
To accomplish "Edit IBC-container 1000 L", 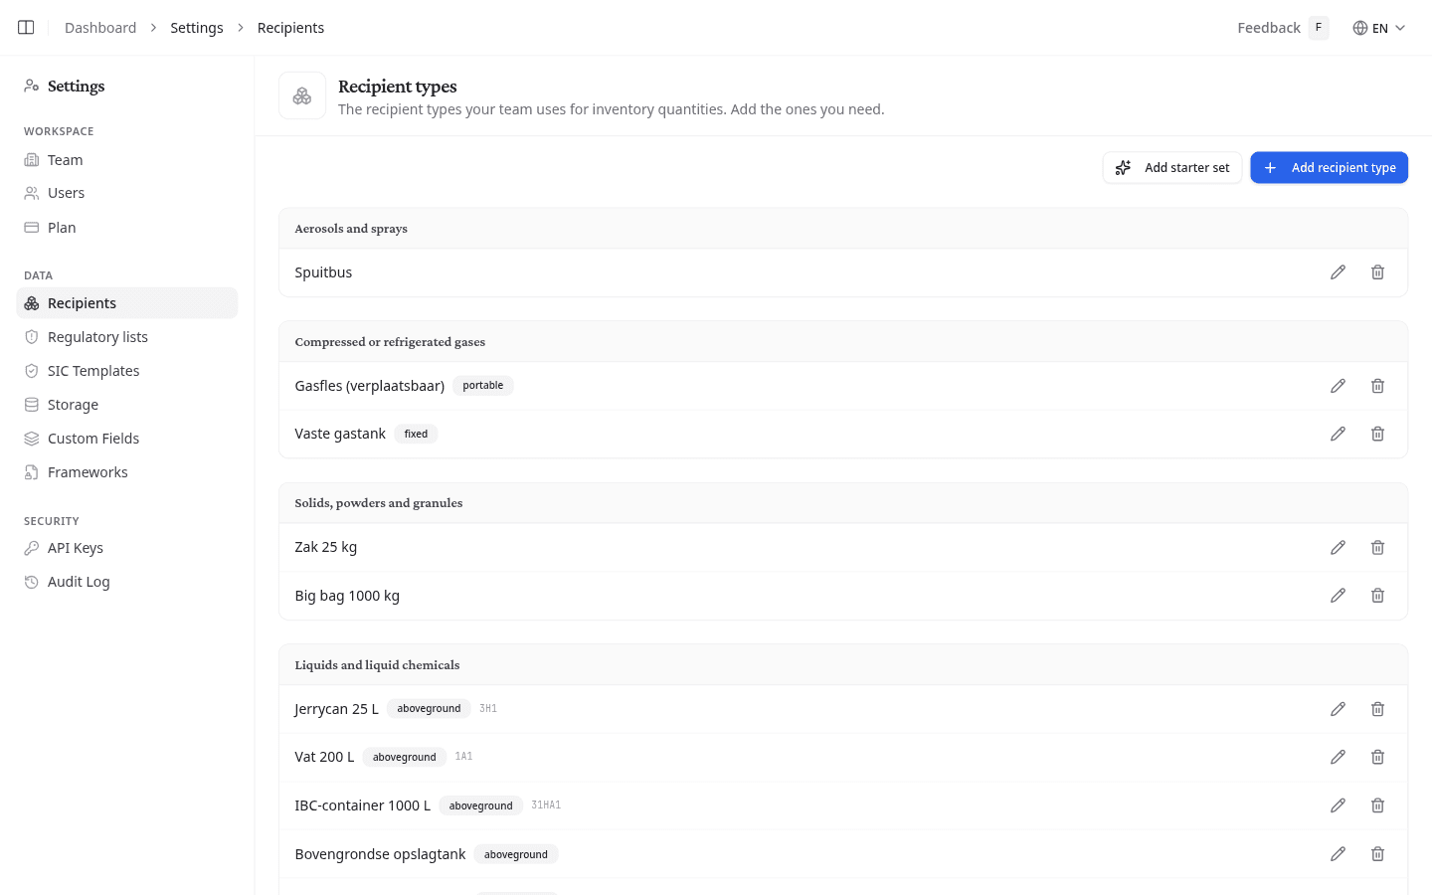I will point(1338,805).
